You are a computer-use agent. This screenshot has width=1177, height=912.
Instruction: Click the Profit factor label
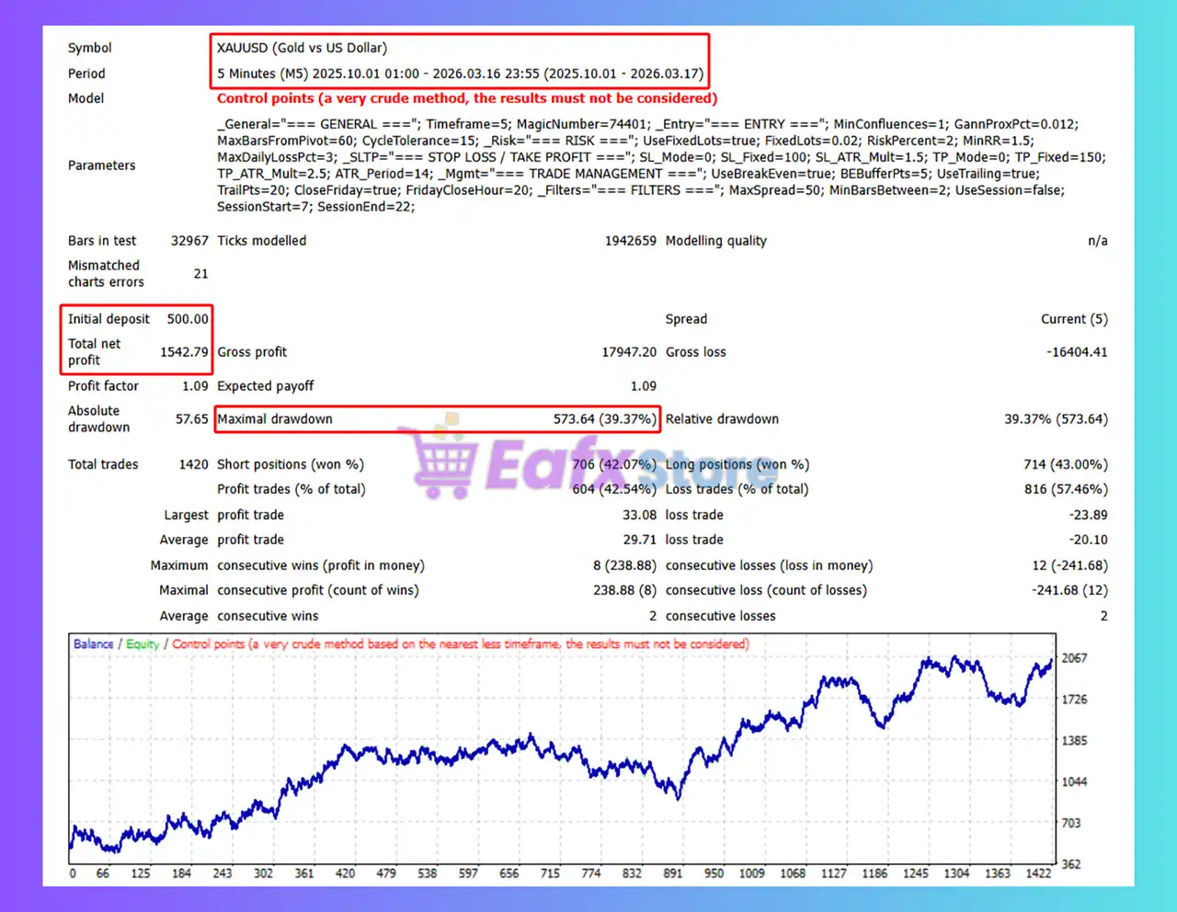coord(103,386)
